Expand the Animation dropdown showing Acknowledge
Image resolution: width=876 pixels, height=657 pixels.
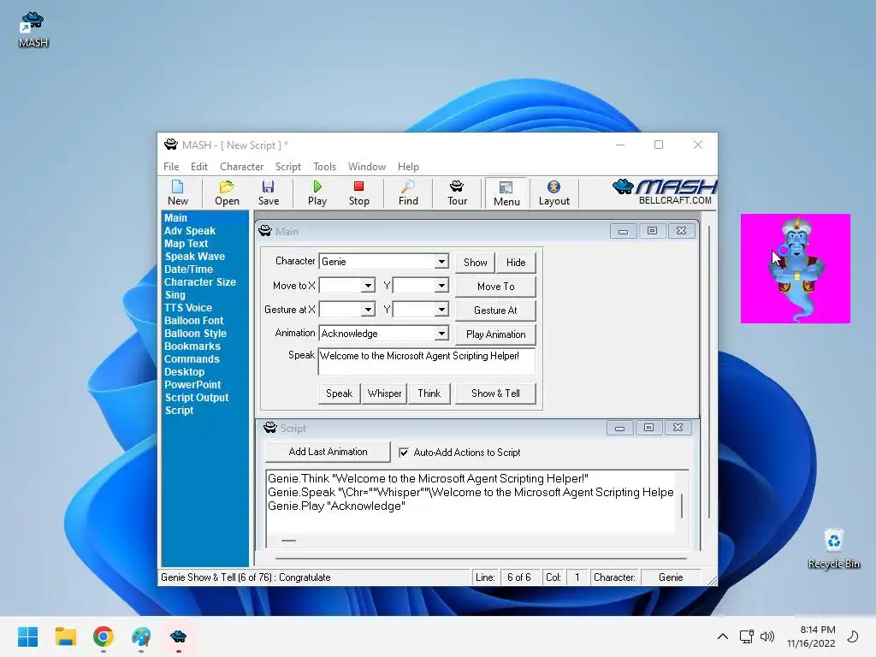click(x=441, y=334)
